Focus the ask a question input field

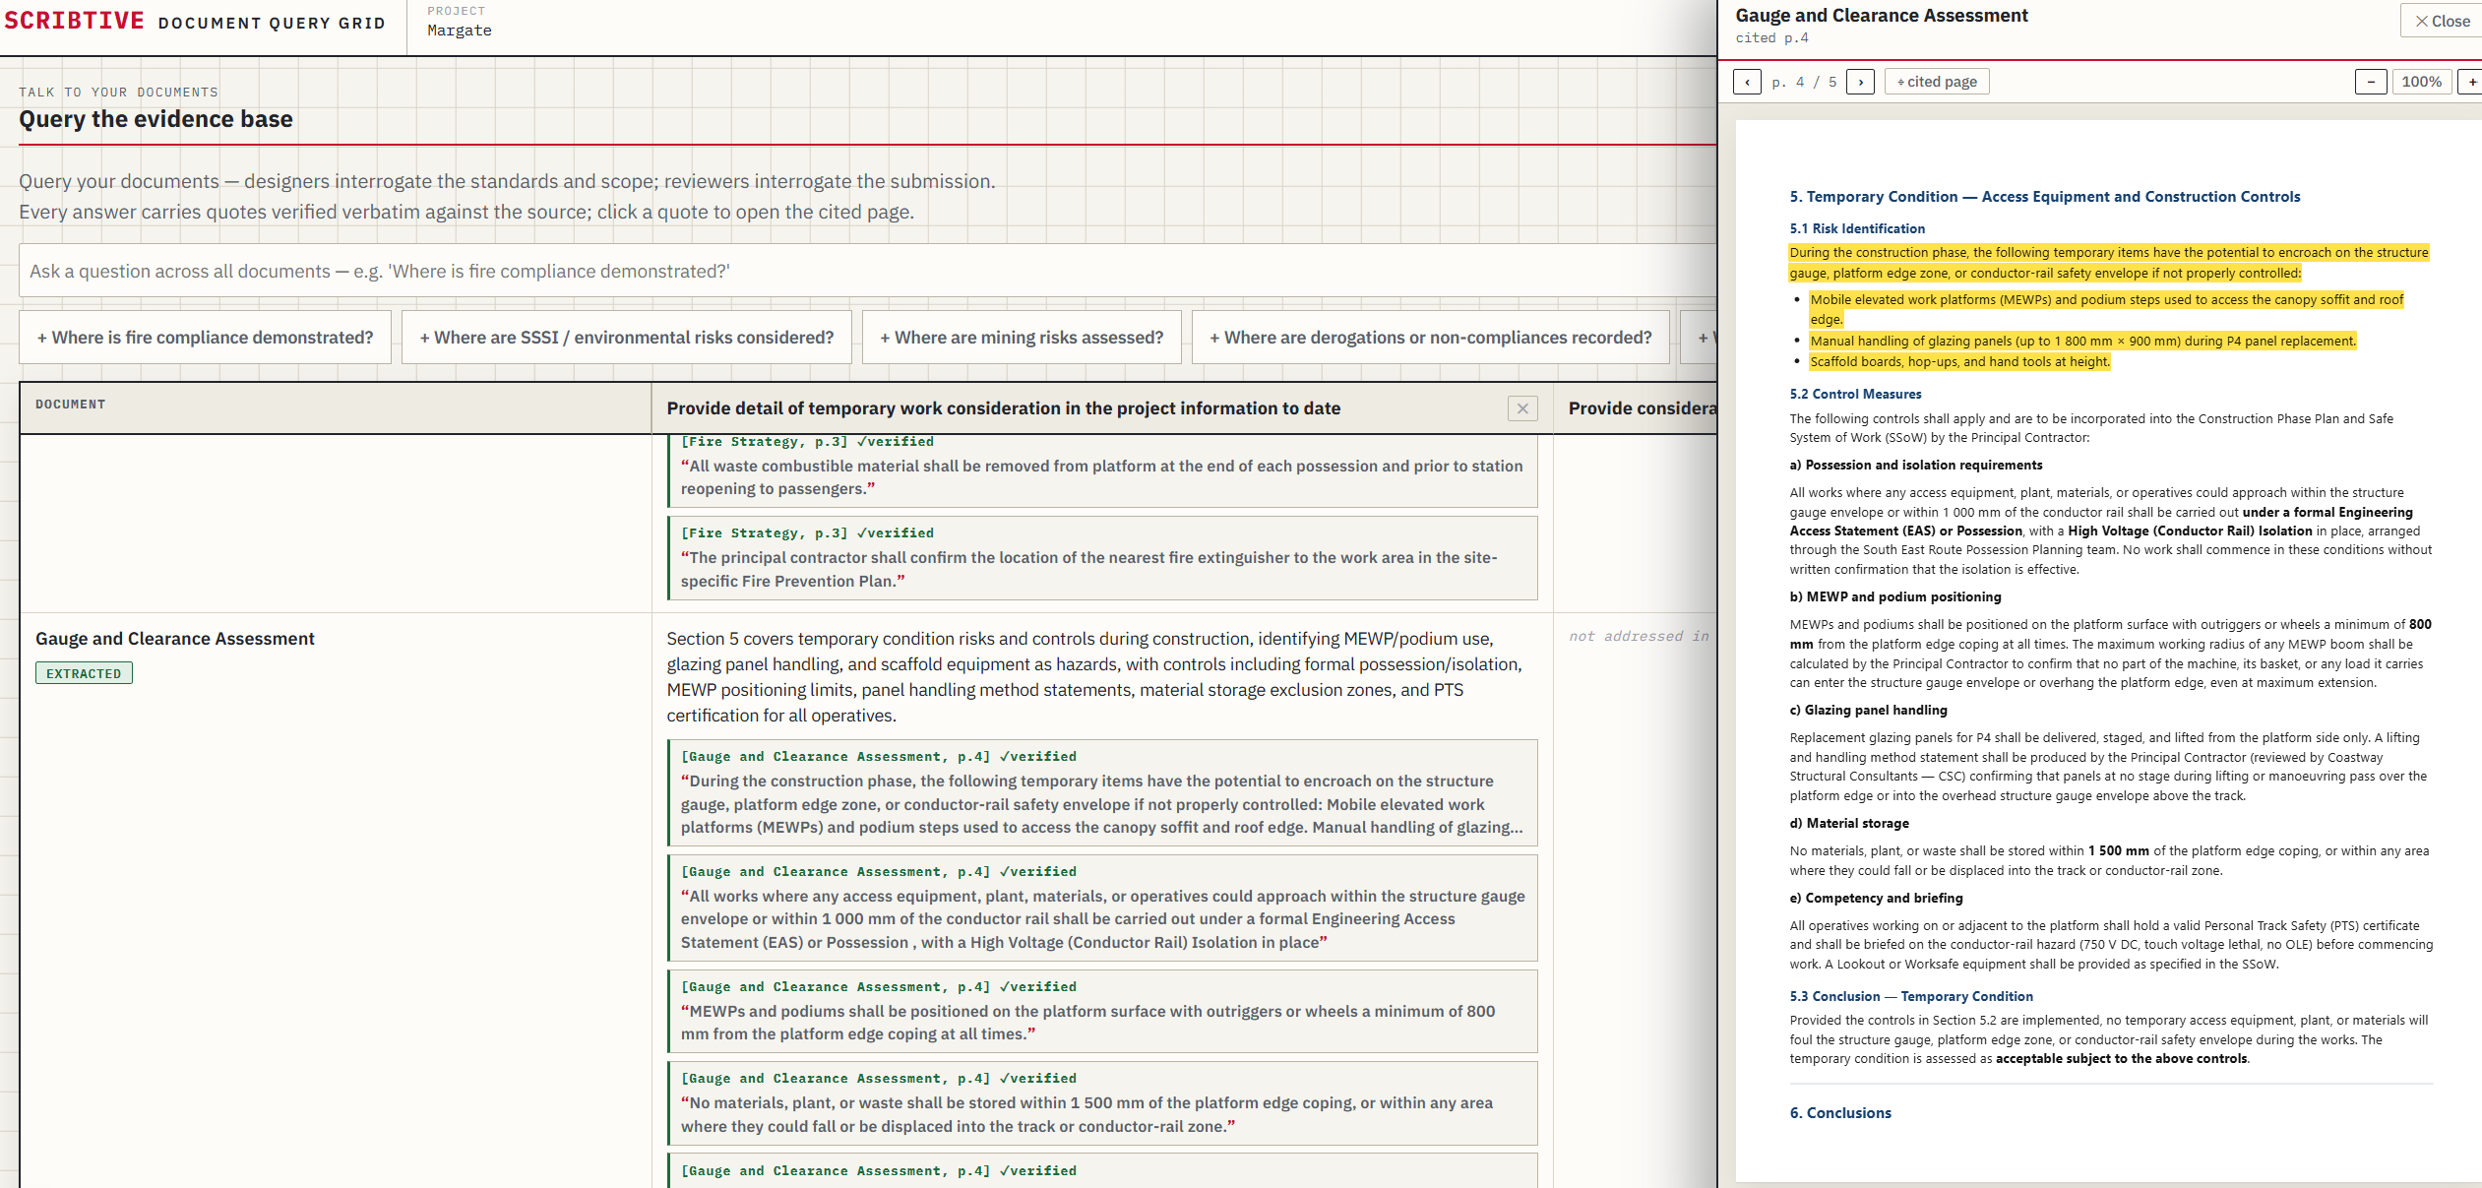868,271
